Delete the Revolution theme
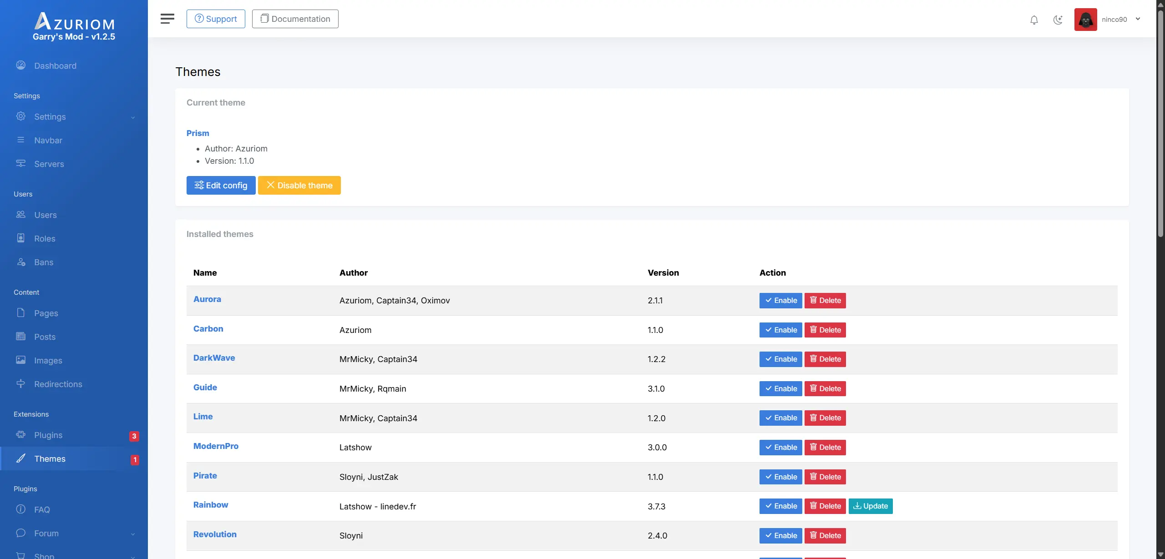1165x559 pixels. [x=825, y=535]
